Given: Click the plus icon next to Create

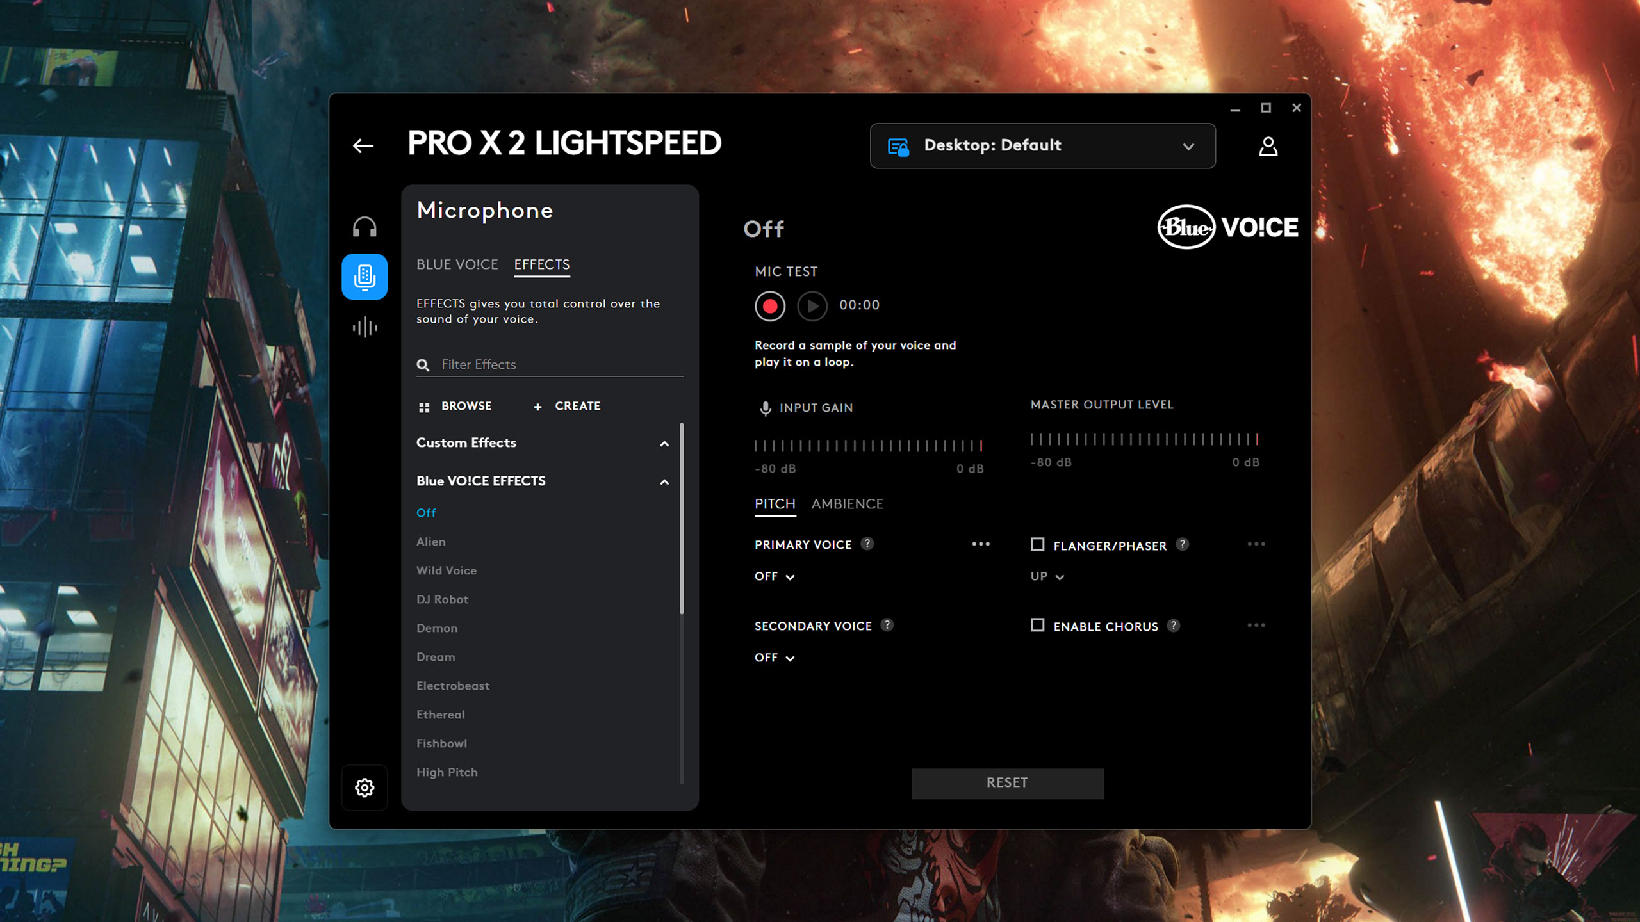Looking at the screenshot, I should click(537, 407).
